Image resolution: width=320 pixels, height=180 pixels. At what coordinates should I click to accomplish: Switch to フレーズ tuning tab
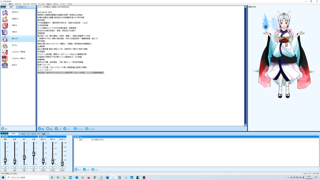[34, 134]
